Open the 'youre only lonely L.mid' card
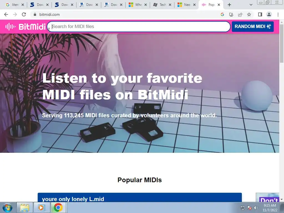The image size is (284, 213). [x=140, y=197]
